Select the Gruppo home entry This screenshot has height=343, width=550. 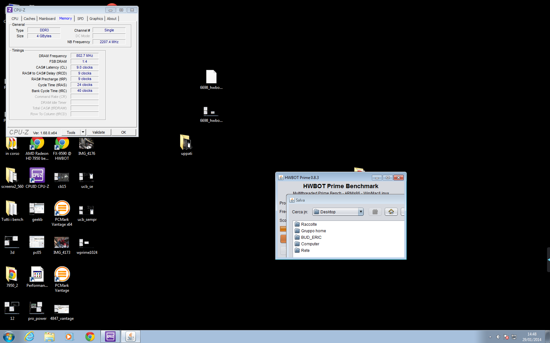[310, 231]
